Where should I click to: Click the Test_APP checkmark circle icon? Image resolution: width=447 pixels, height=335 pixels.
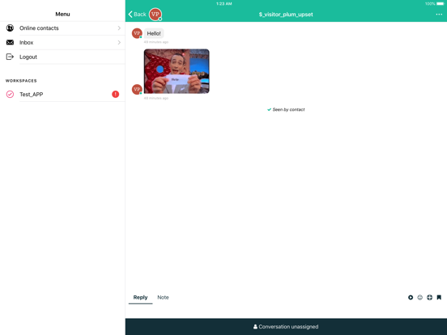click(x=10, y=95)
